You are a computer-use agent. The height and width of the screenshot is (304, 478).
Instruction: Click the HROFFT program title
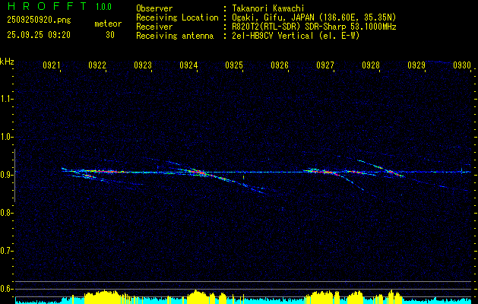point(47,6)
